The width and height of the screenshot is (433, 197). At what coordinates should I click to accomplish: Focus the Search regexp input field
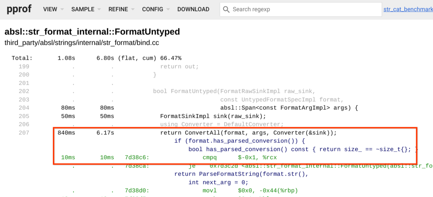(x=305, y=9)
